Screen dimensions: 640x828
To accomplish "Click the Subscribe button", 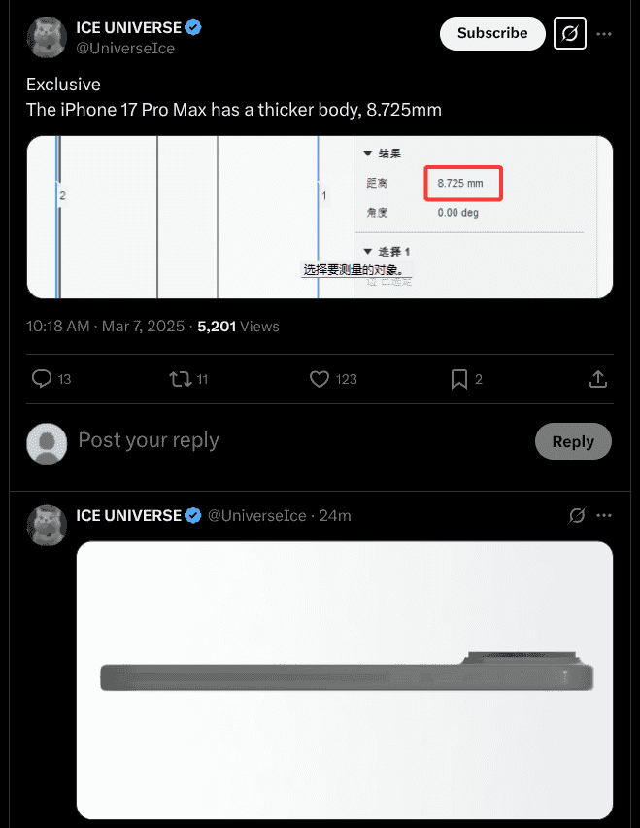I will [x=491, y=33].
